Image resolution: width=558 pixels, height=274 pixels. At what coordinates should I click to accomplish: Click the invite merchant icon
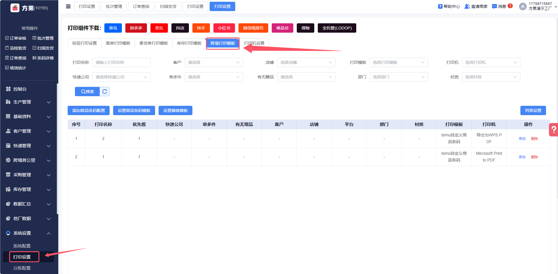pos(467,6)
